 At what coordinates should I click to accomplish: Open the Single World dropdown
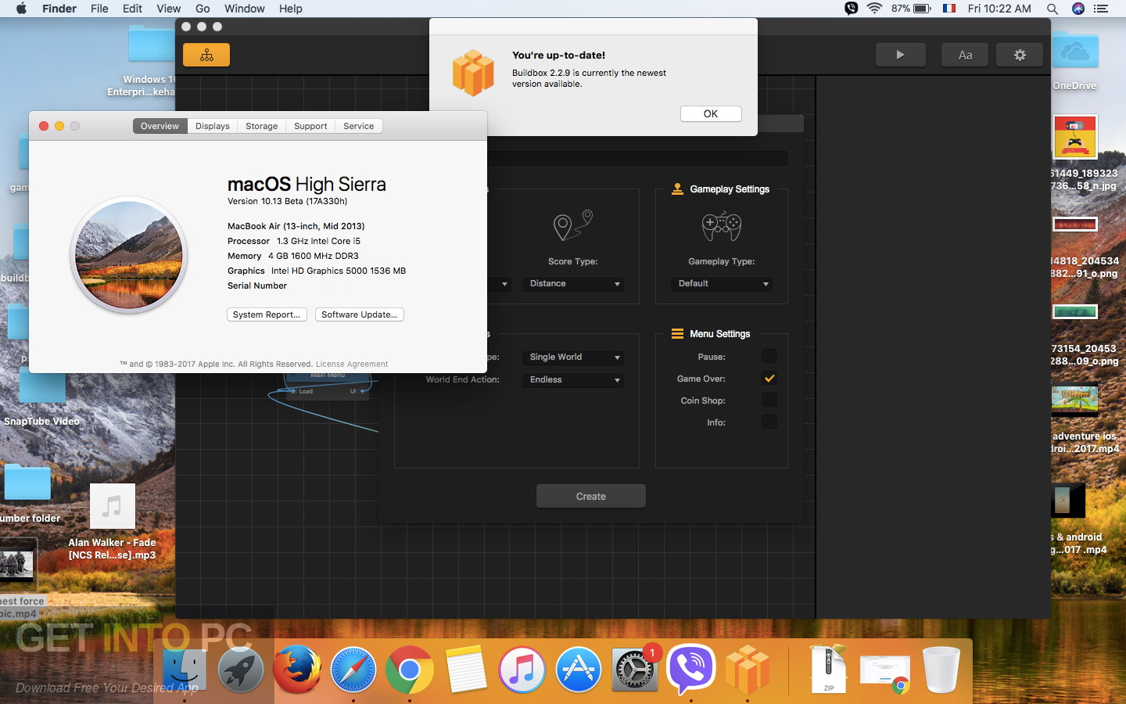coord(573,357)
